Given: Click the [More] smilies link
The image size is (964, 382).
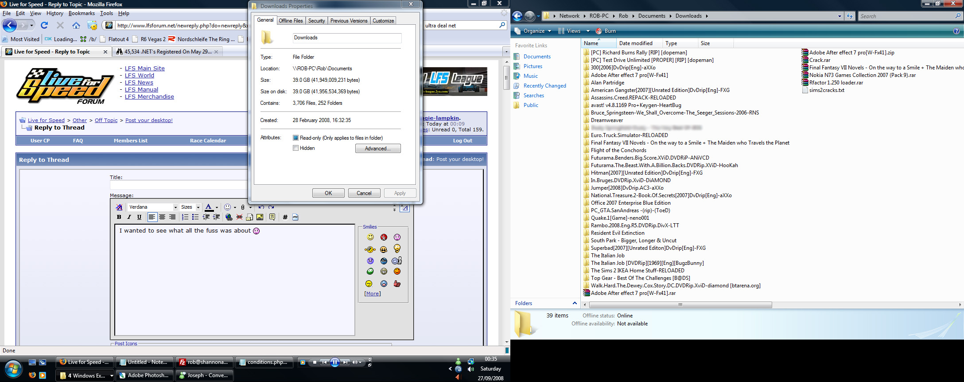Looking at the screenshot, I should tap(372, 294).
